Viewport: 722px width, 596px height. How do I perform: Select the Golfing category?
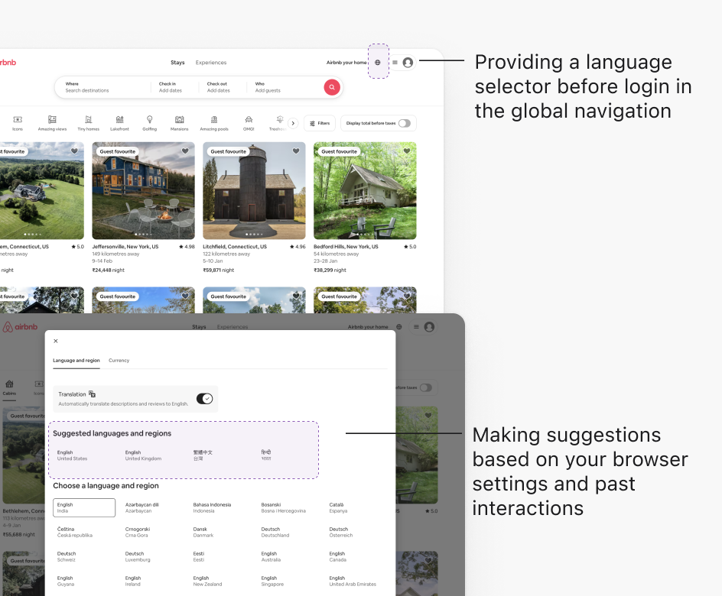(150, 123)
